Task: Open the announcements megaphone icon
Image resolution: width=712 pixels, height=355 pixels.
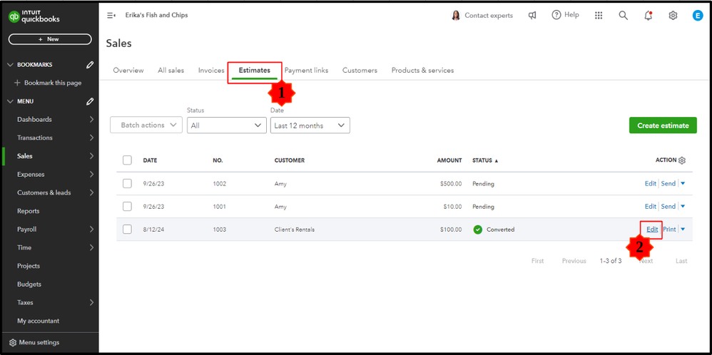Action: pyautogui.click(x=532, y=16)
